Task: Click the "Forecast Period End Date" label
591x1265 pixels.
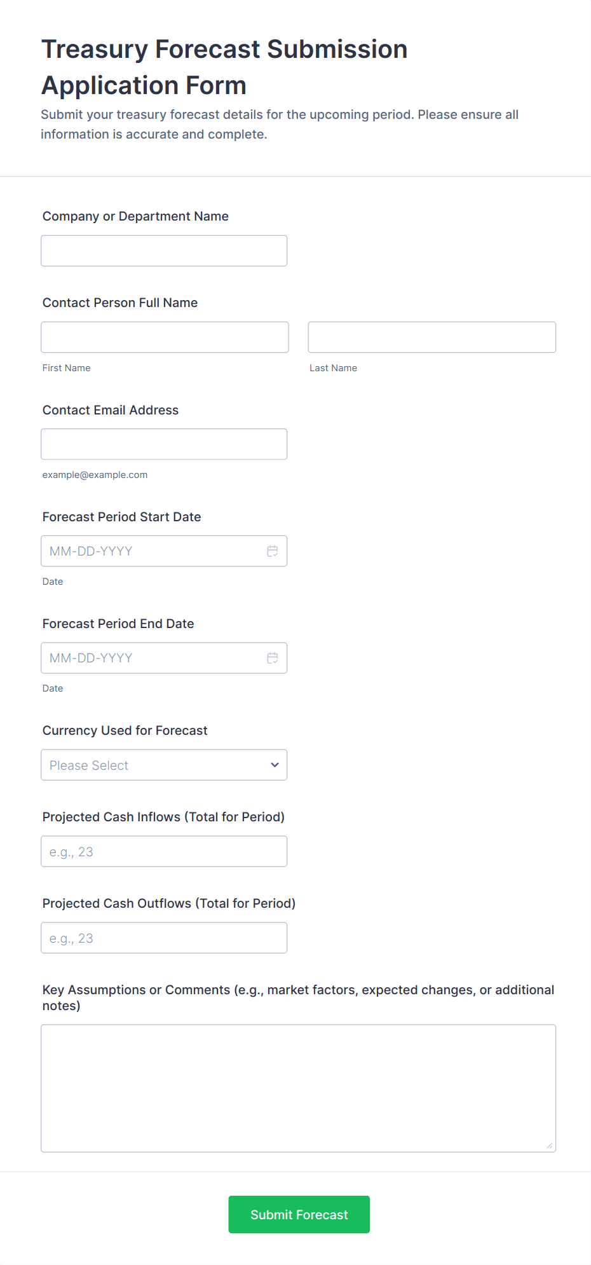Action: tap(118, 624)
